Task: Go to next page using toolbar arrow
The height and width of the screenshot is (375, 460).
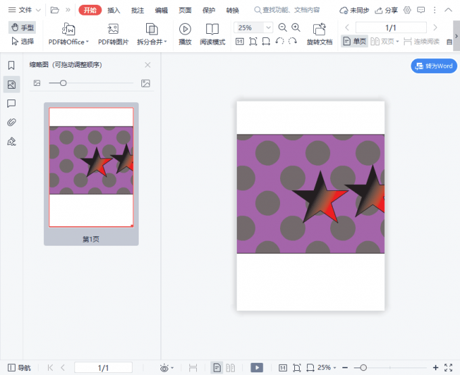Action: pos(435,28)
